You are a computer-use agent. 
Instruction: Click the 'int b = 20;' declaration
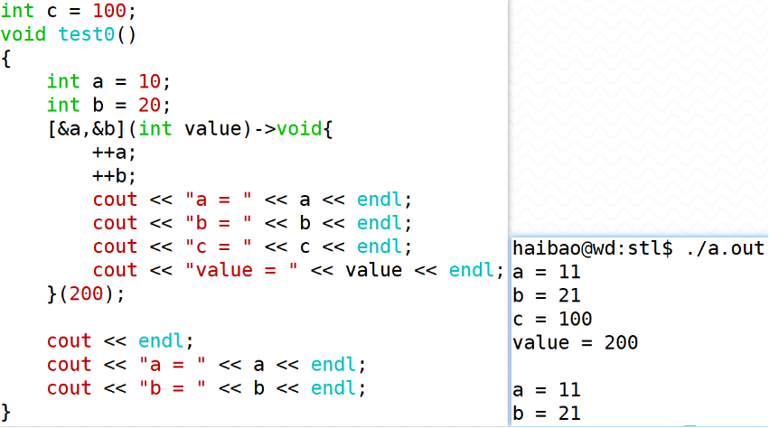(x=108, y=105)
